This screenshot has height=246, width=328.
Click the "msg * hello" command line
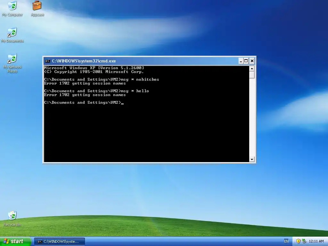(96, 91)
